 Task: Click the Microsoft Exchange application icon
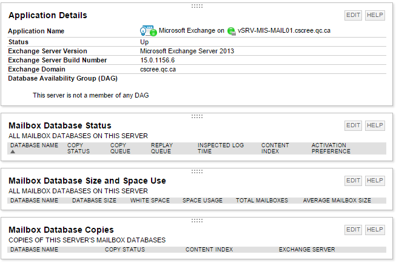(x=148, y=31)
